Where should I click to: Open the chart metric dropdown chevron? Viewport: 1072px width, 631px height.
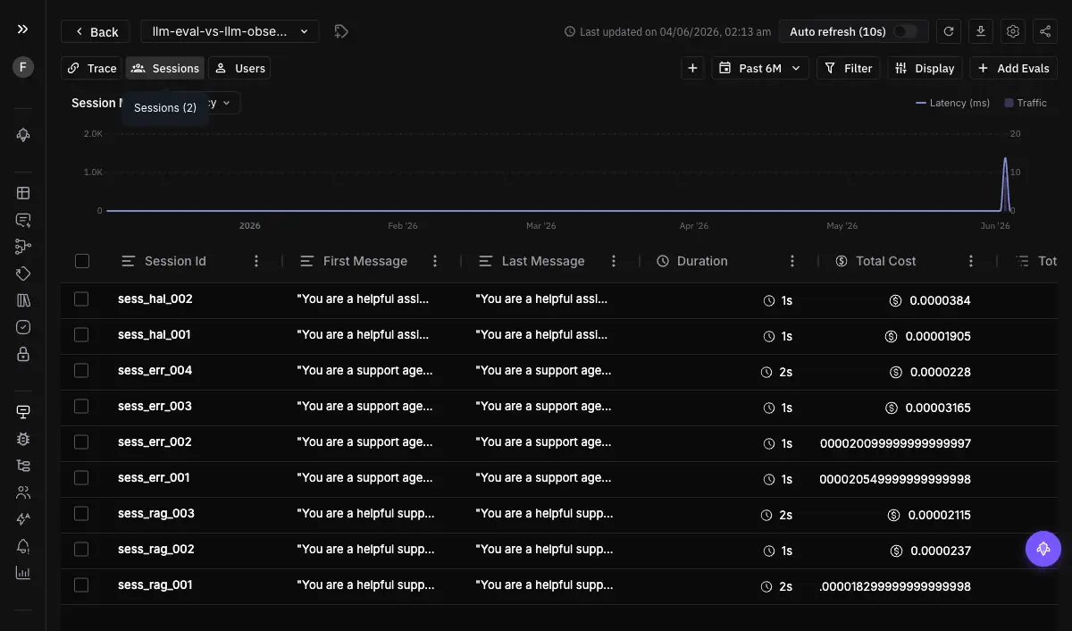tap(226, 103)
